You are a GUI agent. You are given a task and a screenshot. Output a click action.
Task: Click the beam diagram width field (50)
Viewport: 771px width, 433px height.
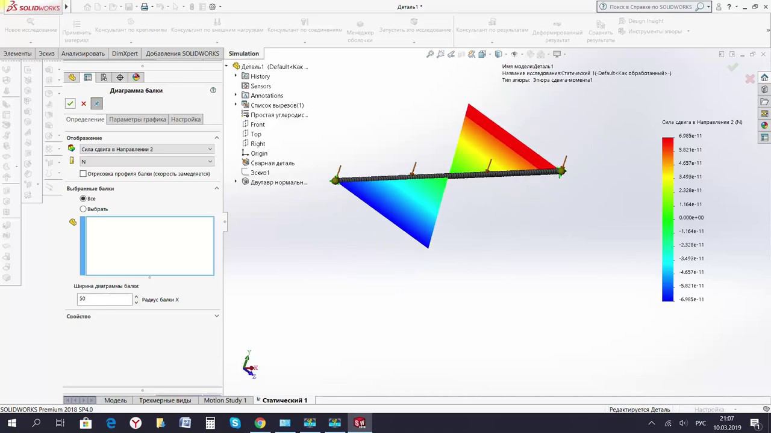click(105, 299)
